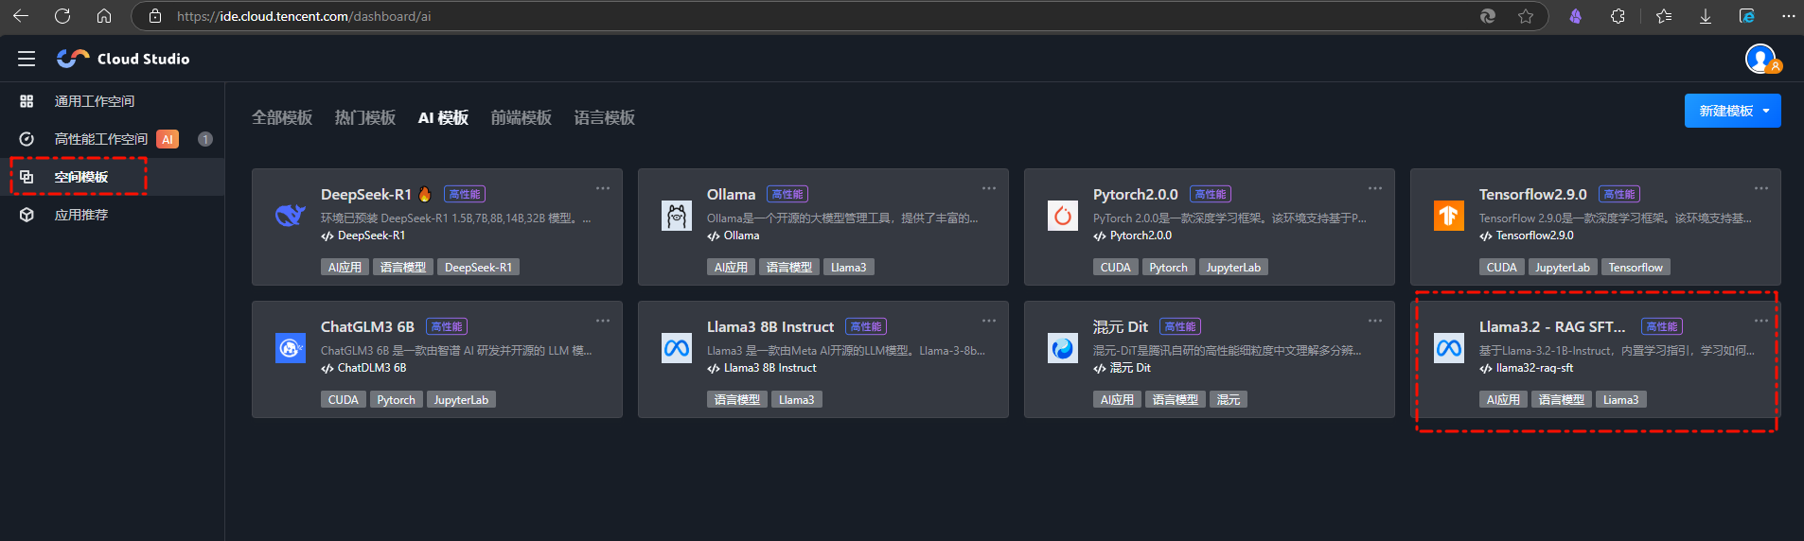Click the 混元 Dit card title
The width and height of the screenshot is (1804, 541).
coord(1121,326)
